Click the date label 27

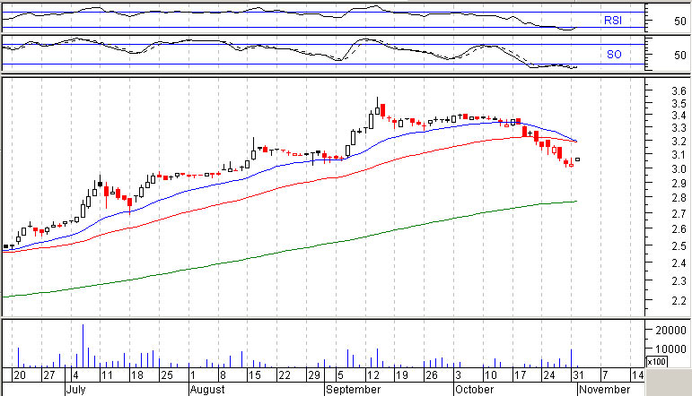(x=48, y=375)
